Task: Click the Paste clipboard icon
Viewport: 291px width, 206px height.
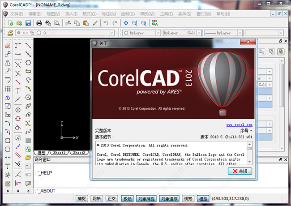Action: [x=86, y=23]
